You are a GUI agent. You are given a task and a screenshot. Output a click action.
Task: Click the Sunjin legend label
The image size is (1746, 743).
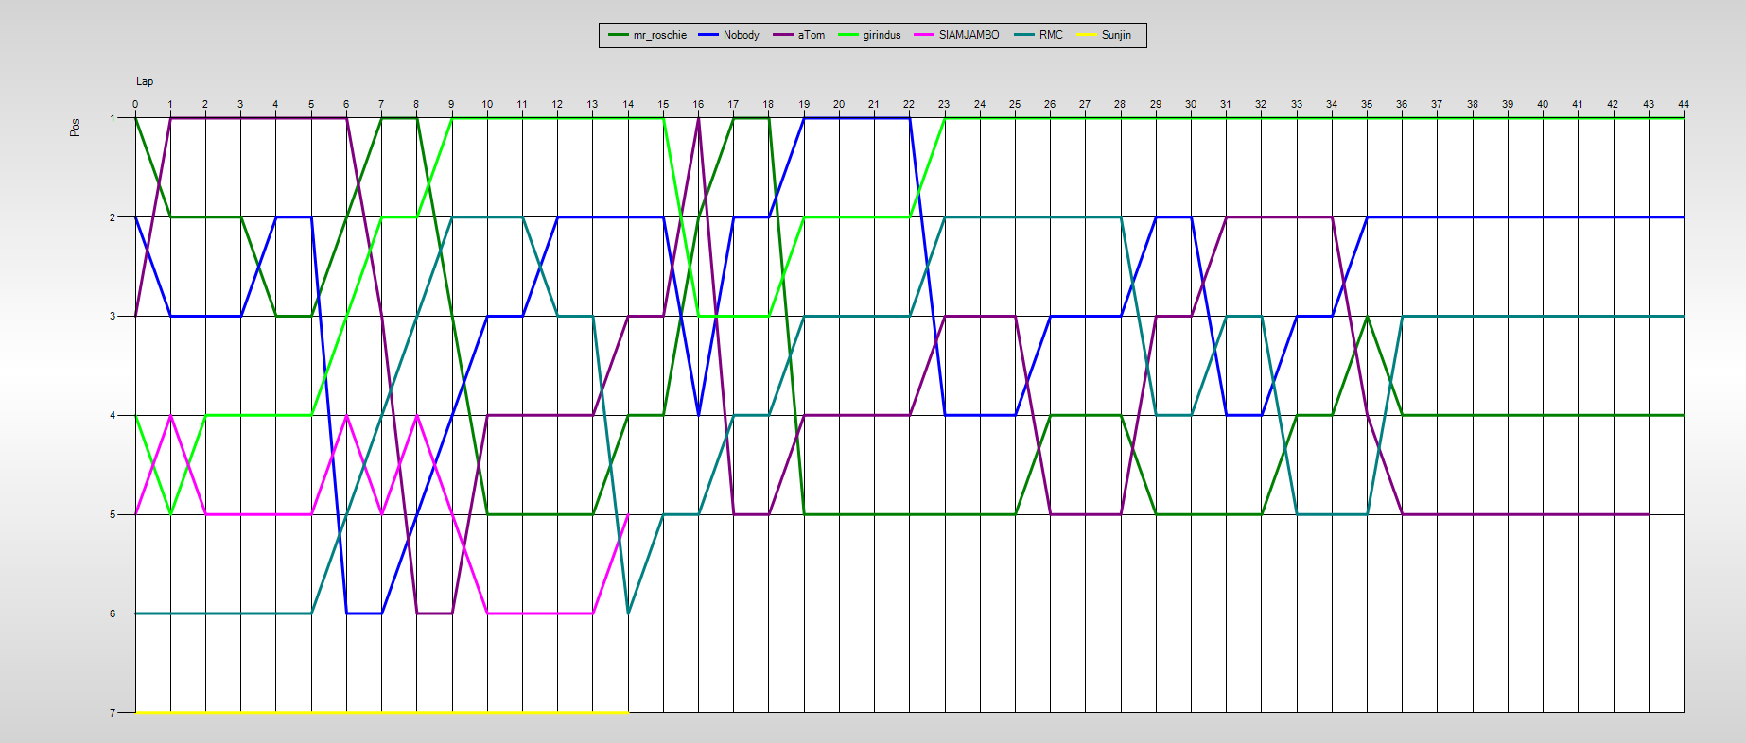point(1116,35)
